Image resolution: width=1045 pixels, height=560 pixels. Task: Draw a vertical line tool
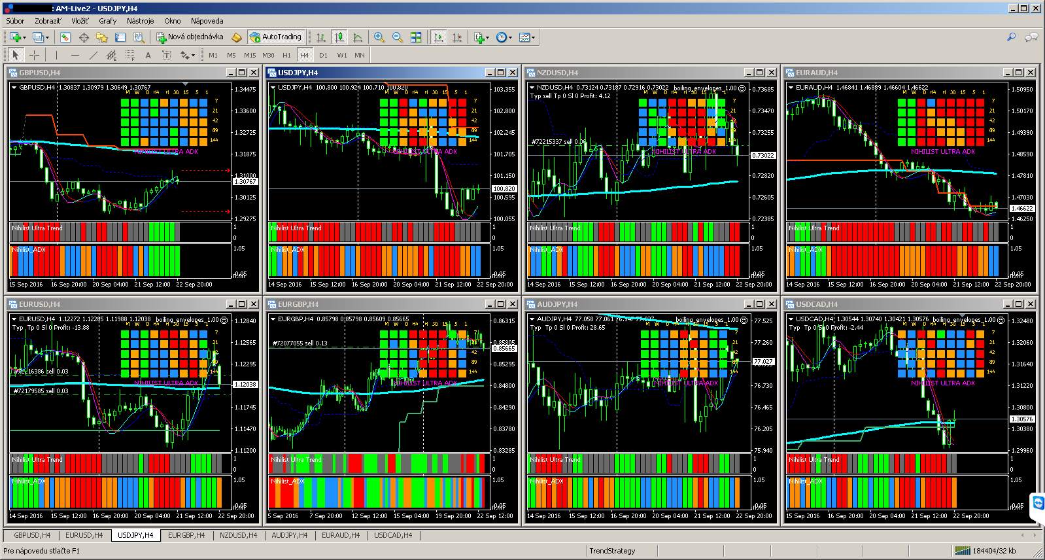click(56, 56)
